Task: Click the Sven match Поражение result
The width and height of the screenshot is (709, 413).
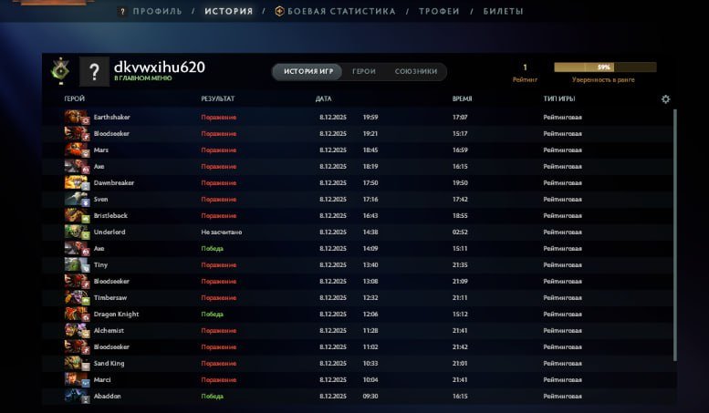Action: 219,200
